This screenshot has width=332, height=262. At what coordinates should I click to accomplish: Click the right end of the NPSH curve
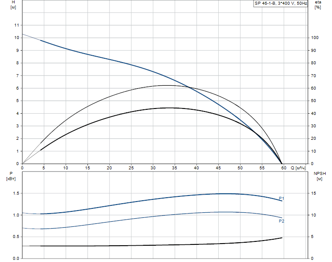282,238
